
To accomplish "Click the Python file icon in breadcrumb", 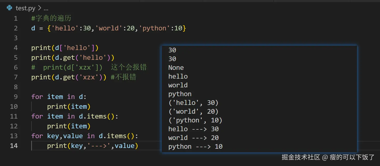I will pos(10,8).
